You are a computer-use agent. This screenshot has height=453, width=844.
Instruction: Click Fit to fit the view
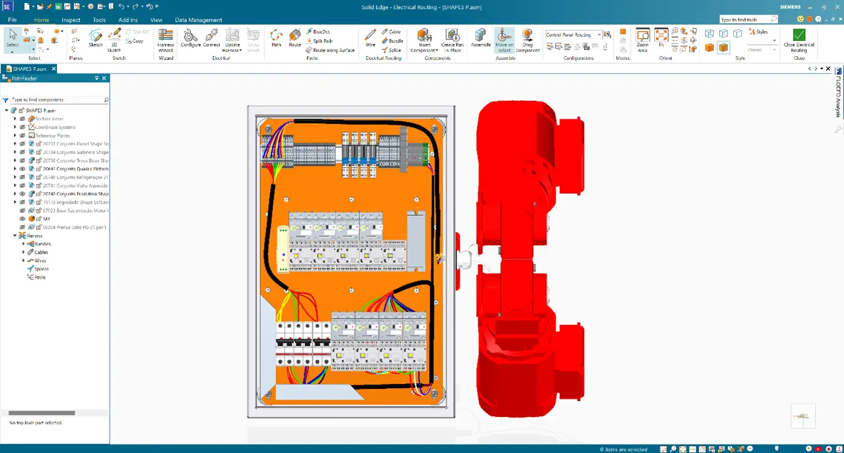[x=661, y=38]
